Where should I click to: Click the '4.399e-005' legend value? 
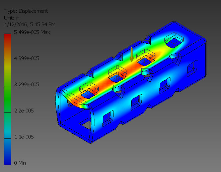[x=27, y=58]
